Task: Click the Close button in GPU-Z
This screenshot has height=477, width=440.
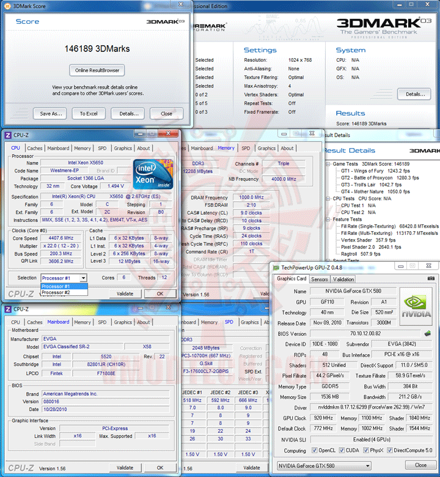Action: tap(420, 465)
